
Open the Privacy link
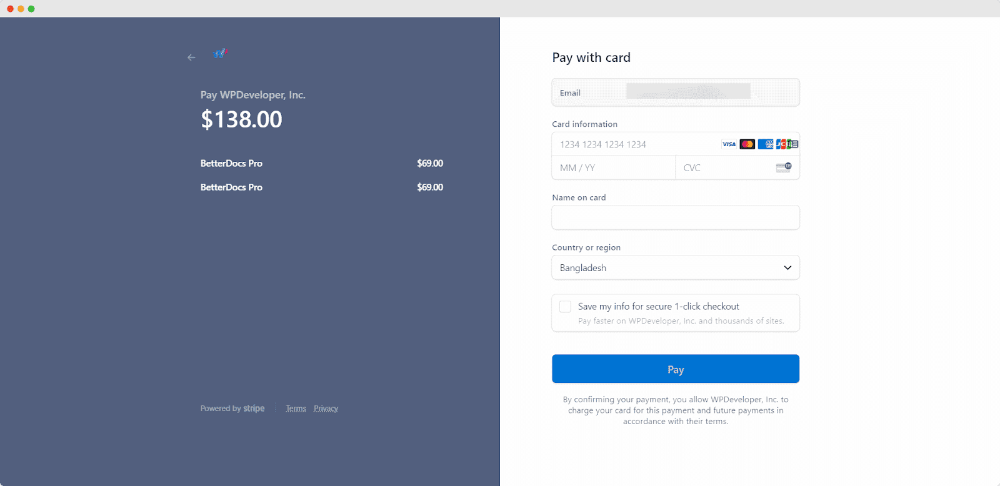[x=326, y=408]
